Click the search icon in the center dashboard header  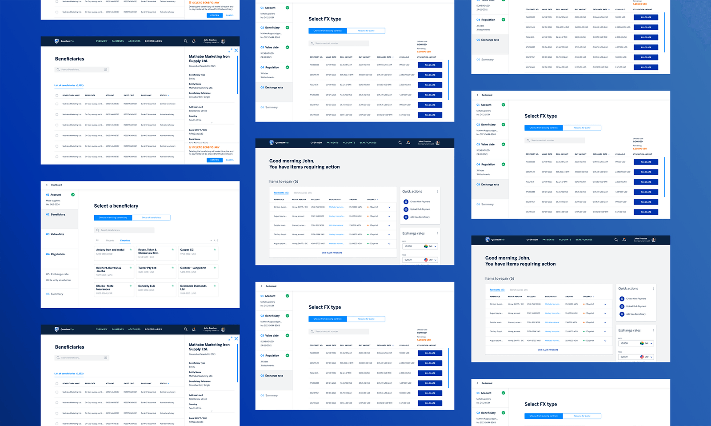[x=400, y=143]
